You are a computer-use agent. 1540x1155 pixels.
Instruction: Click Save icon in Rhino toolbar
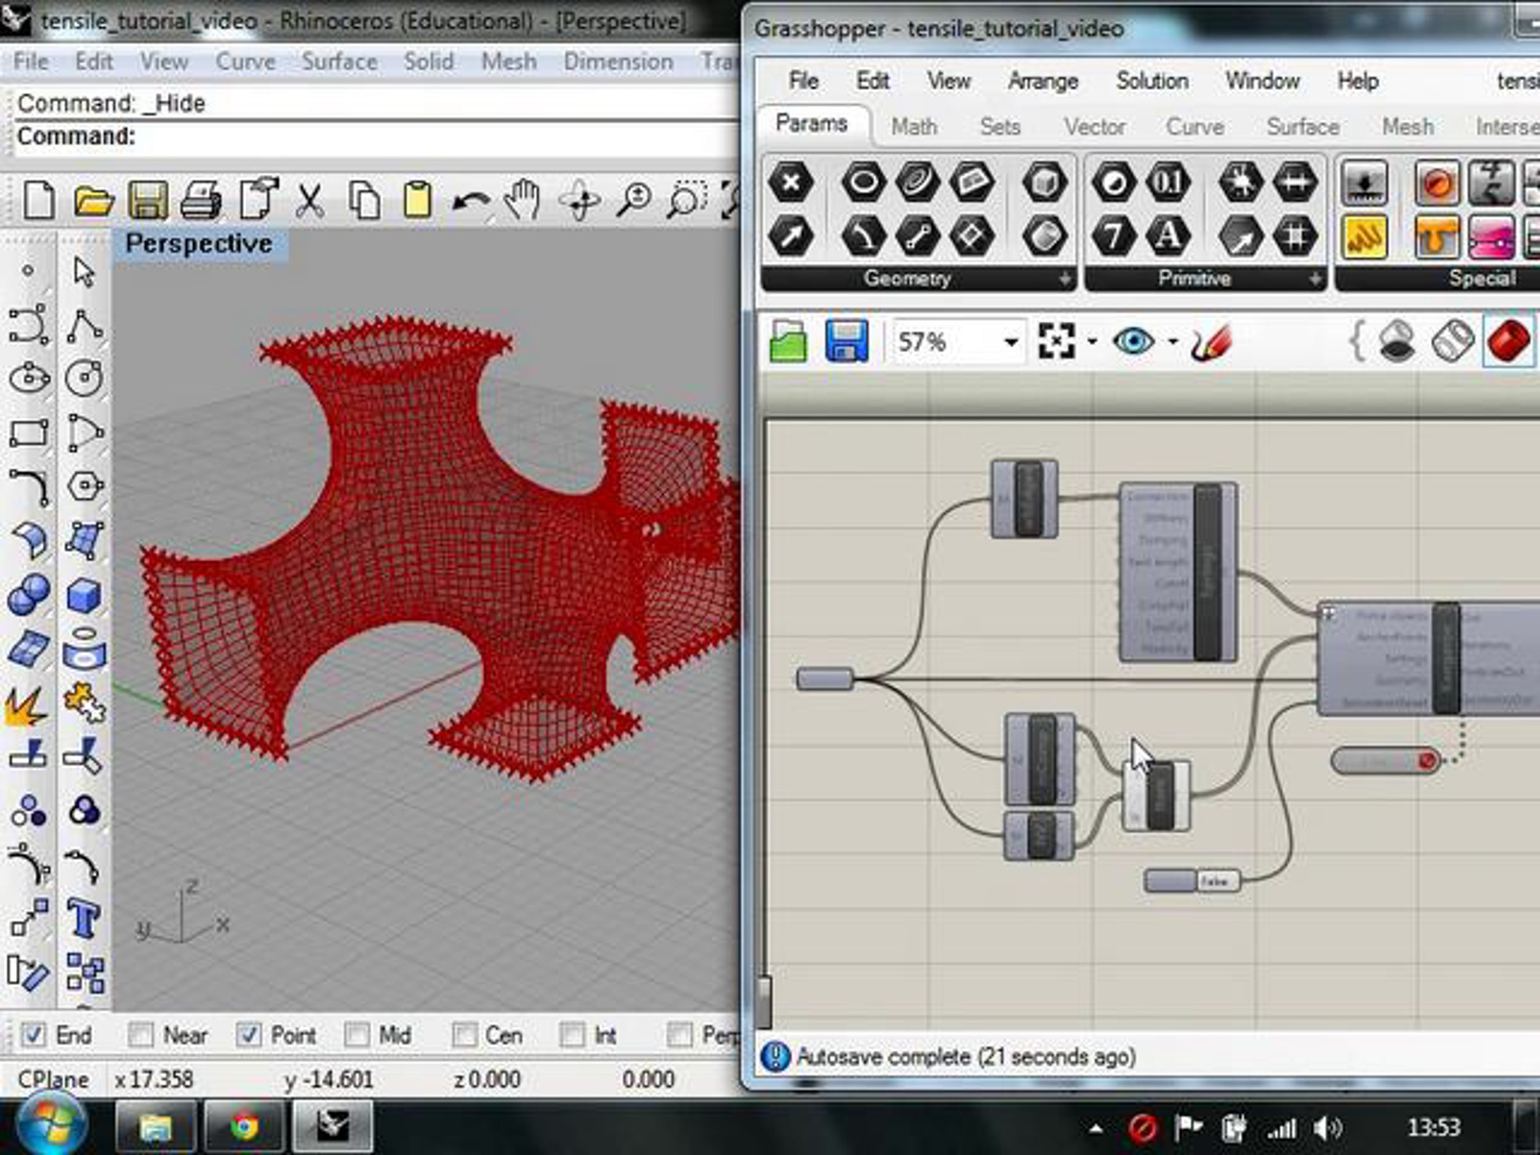point(148,200)
